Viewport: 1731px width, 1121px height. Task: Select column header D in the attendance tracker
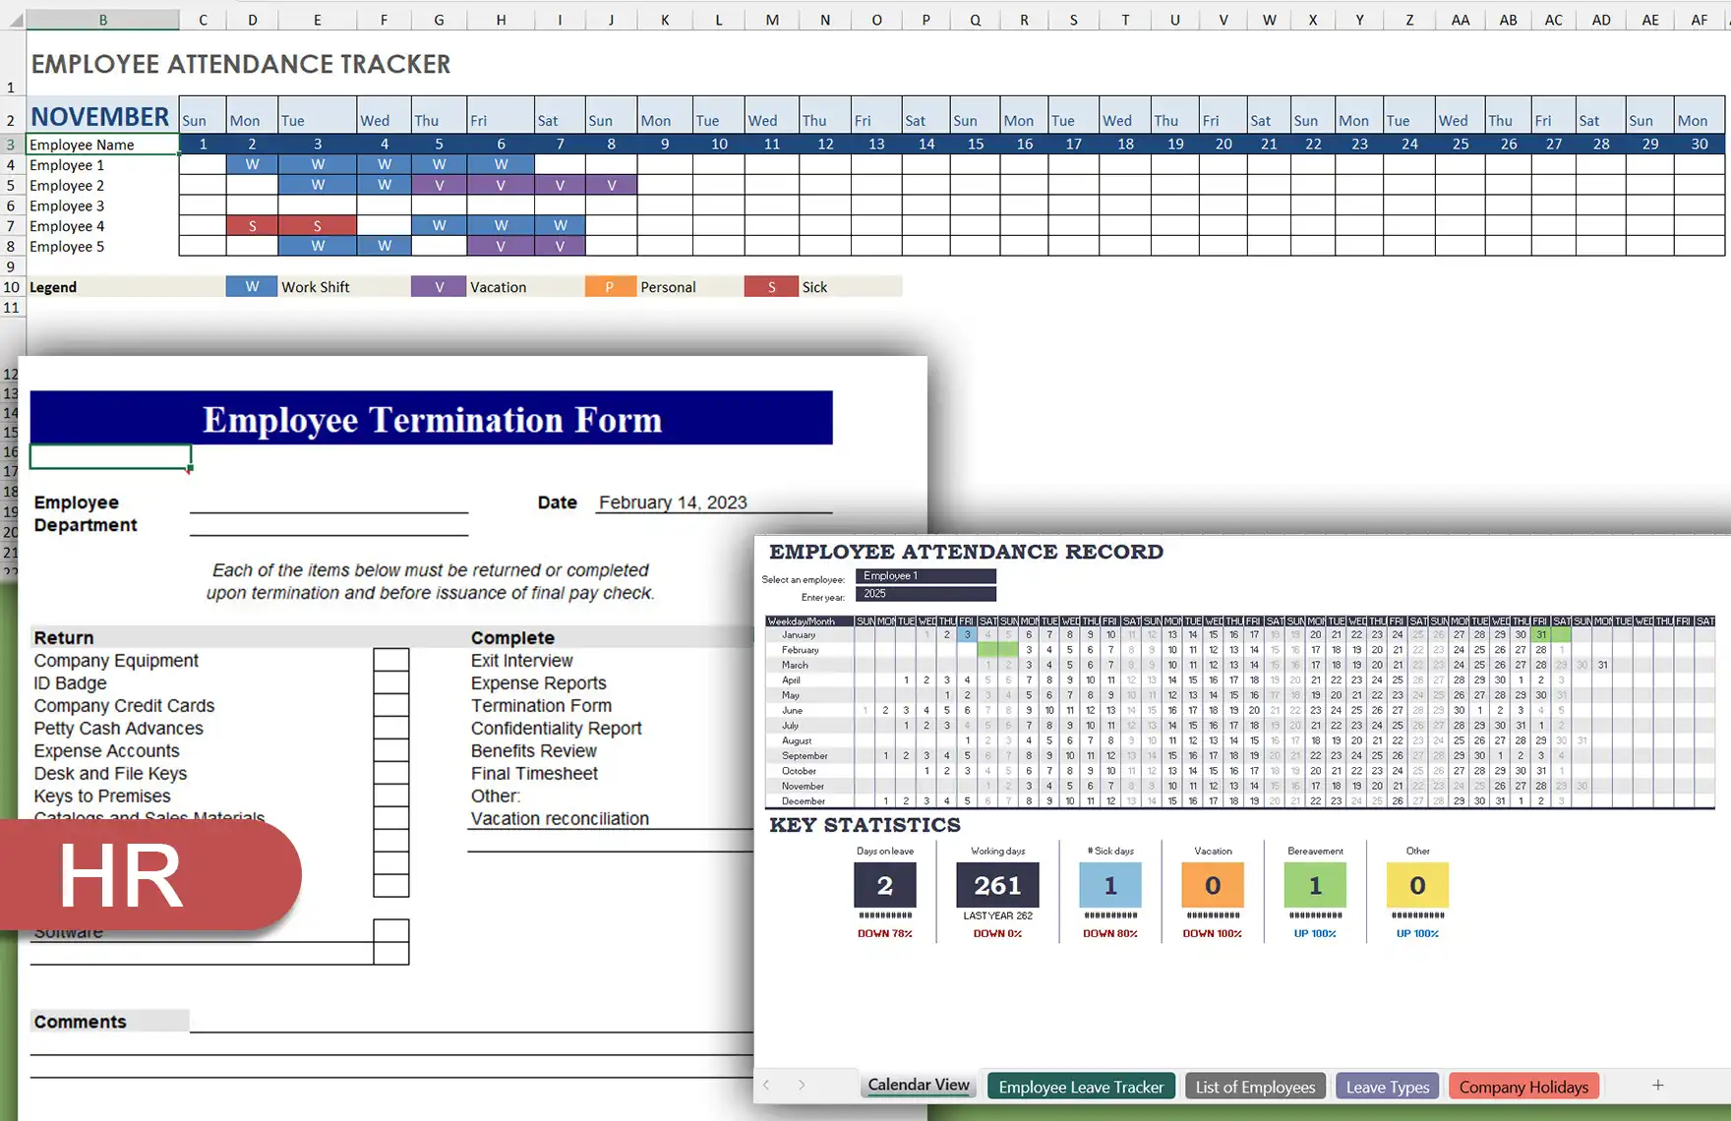click(x=252, y=20)
